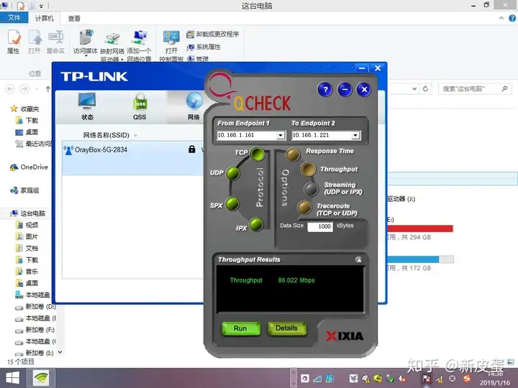Viewport: 518px width, 388px height.
Task: Open the From Endpoint 1 dropdown
Action: [x=281, y=135]
